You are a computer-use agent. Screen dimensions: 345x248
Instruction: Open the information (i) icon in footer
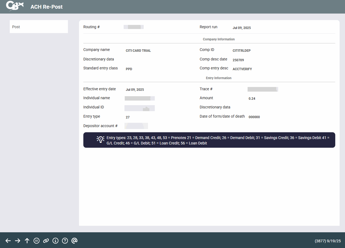pyautogui.click(x=55, y=241)
